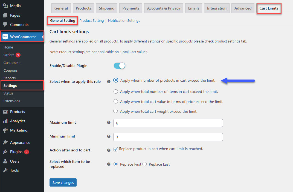Click into the Maximum limit field
Viewport: 293px width, 192px height.
point(168,123)
